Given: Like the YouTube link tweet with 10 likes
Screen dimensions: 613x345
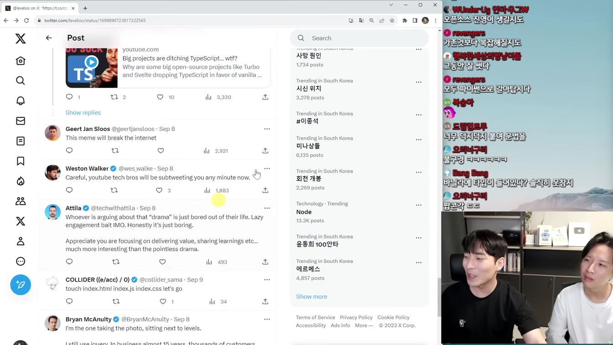Looking at the screenshot, I should [x=160, y=97].
